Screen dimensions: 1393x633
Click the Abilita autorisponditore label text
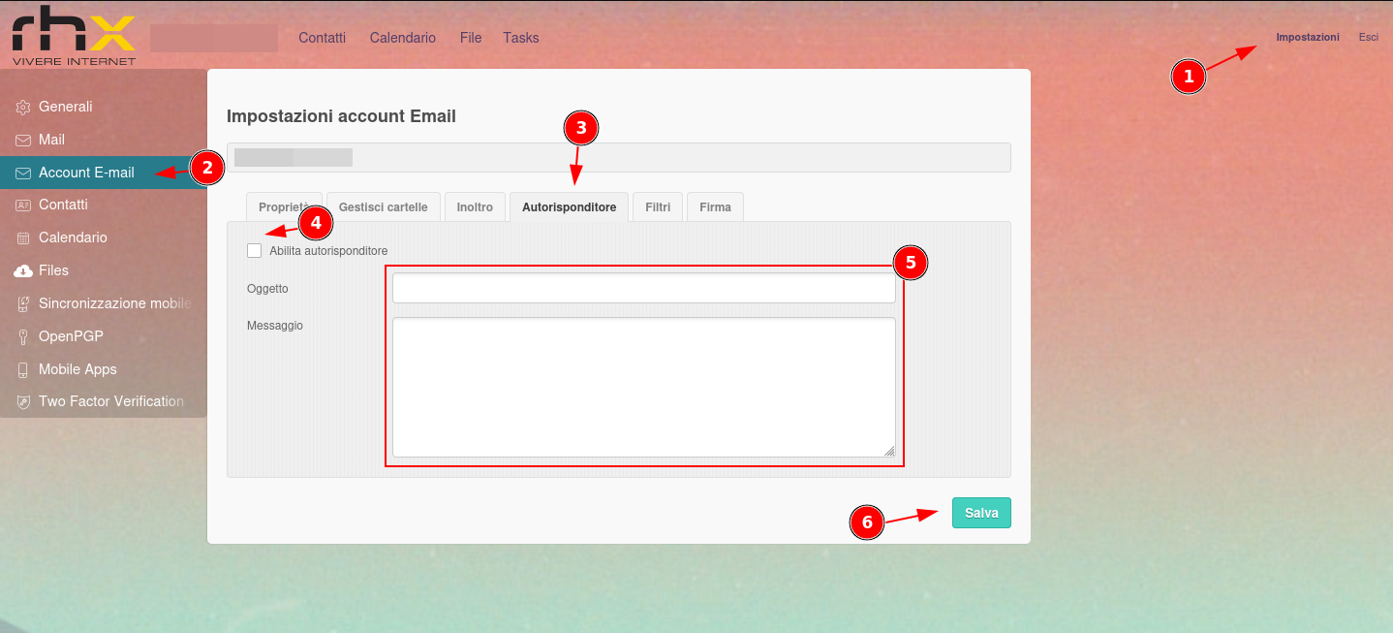tap(328, 251)
